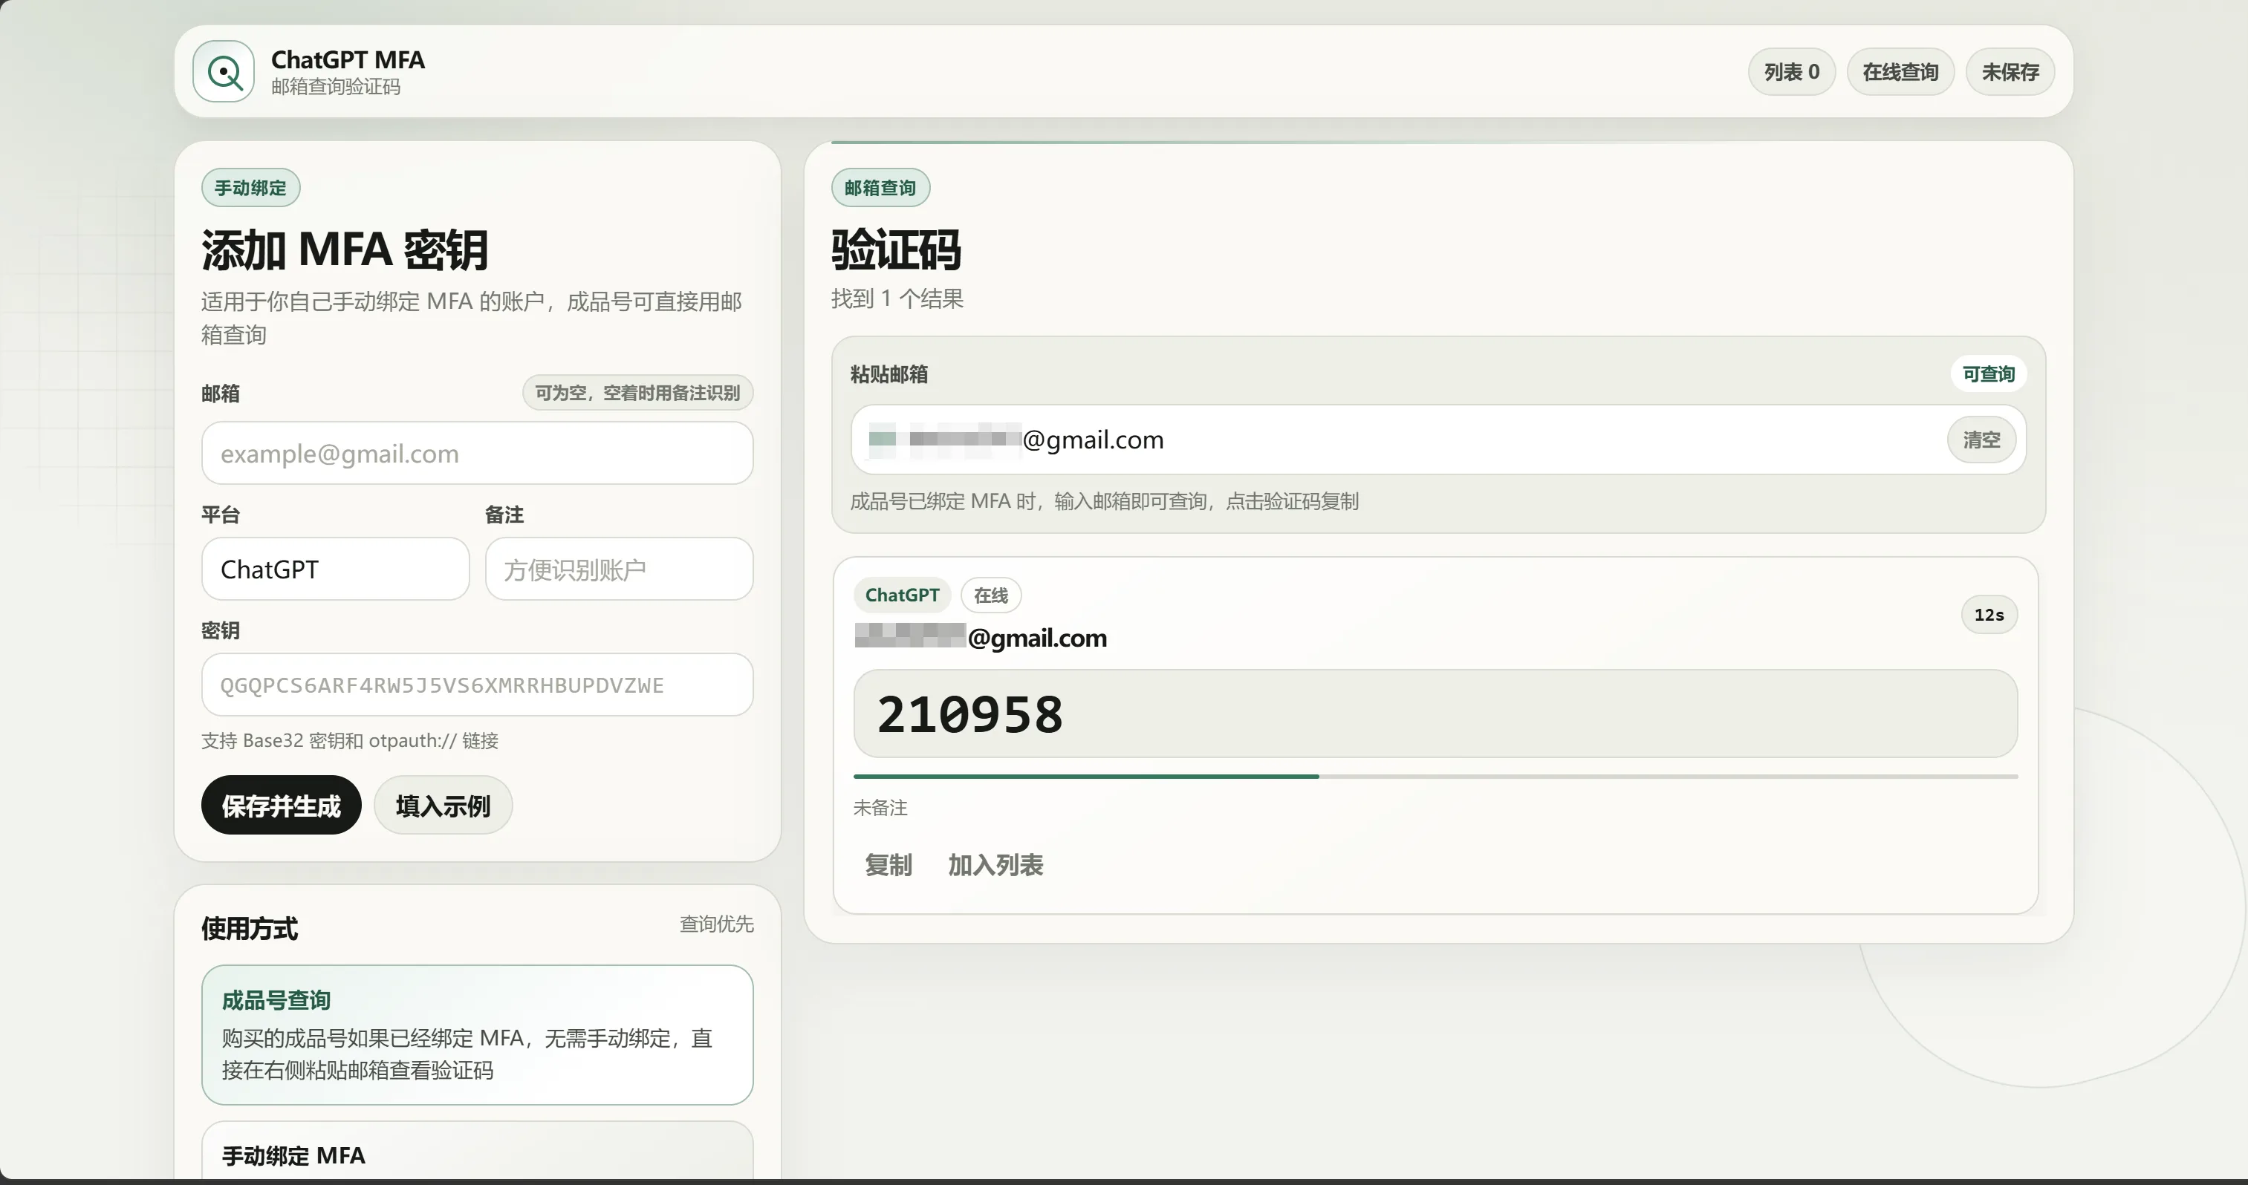
Task: Click the 未保存 status pill
Action: tap(2010, 71)
